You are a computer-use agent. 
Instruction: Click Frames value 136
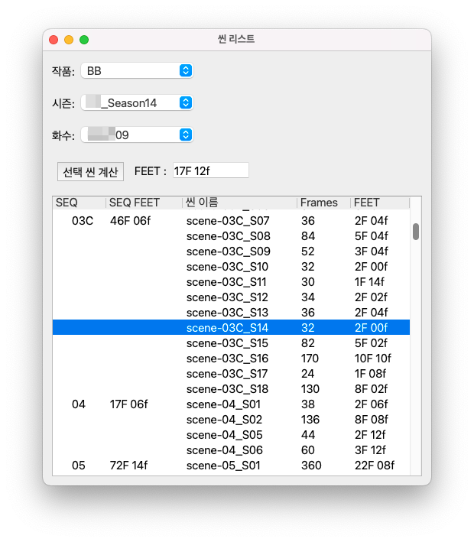pyautogui.click(x=310, y=420)
